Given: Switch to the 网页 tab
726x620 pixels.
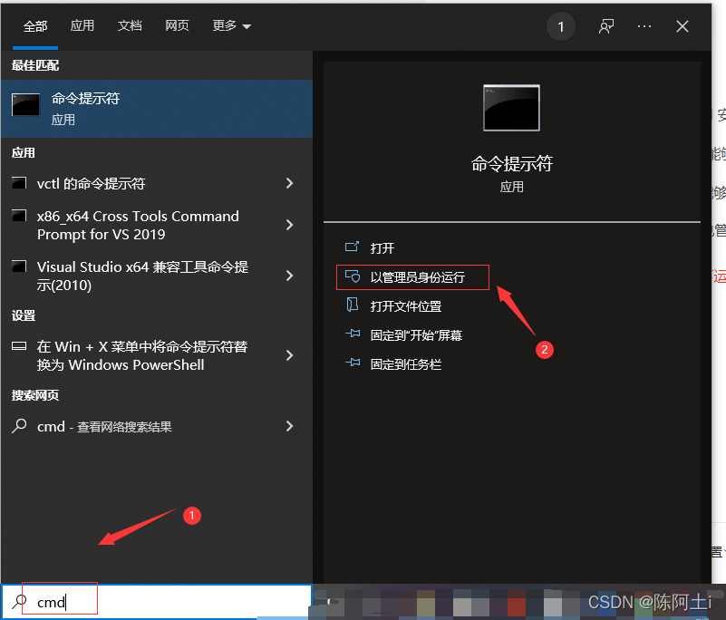Looking at the screenshot, I should (x=177, y=25).
